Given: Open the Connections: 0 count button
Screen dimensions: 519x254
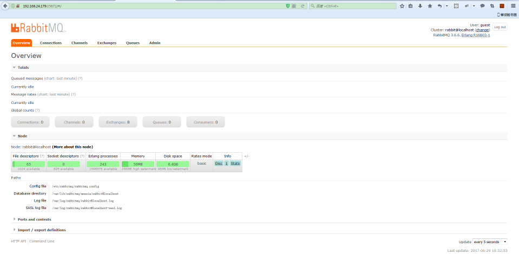Looking at the screenshot, I should (x=30, y=122).
